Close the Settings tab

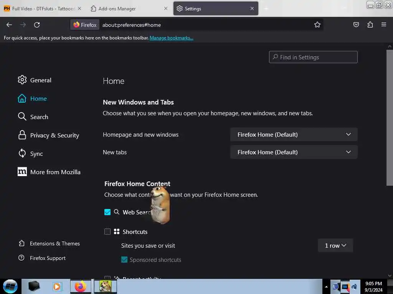click(252, 8)
